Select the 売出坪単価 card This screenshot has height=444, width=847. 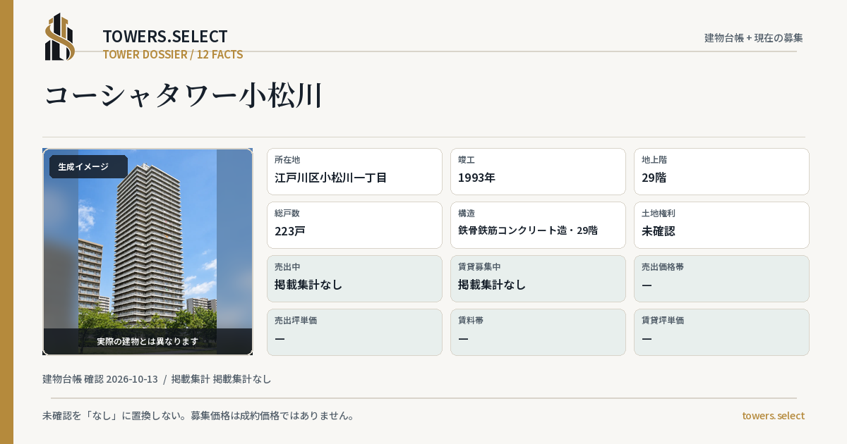coord(354,332)
